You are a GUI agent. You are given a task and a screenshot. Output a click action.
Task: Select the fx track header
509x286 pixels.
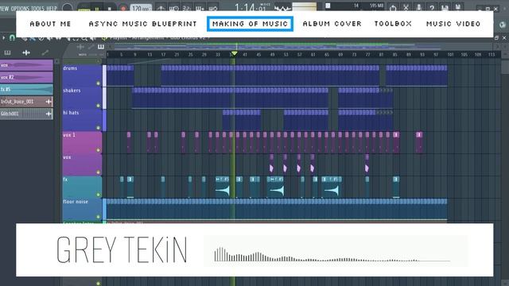pos(82,187)
